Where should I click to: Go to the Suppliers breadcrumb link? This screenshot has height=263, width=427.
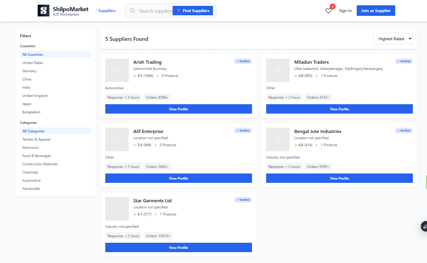coord(107,11)
